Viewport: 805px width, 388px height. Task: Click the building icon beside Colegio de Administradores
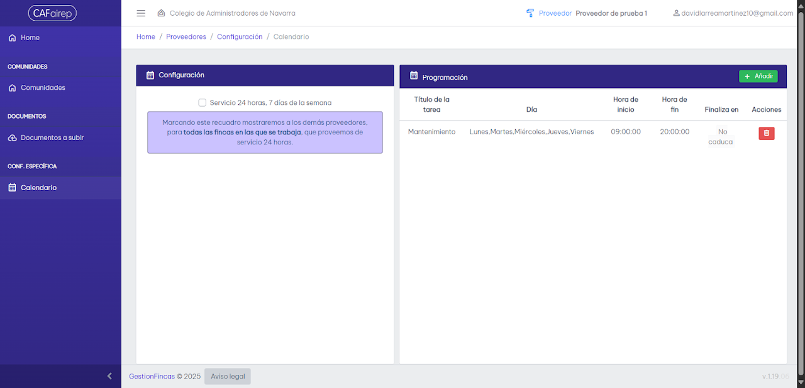[x=161, y=13]
